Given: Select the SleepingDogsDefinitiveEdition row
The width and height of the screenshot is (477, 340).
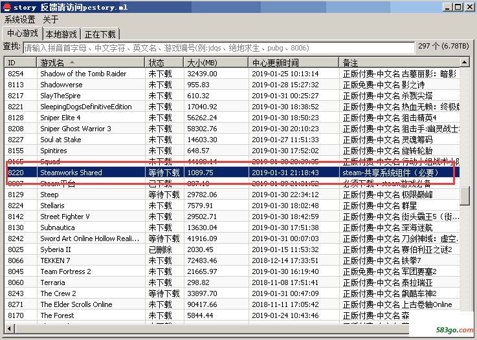Looking at the screenshot, I should 232,107.
